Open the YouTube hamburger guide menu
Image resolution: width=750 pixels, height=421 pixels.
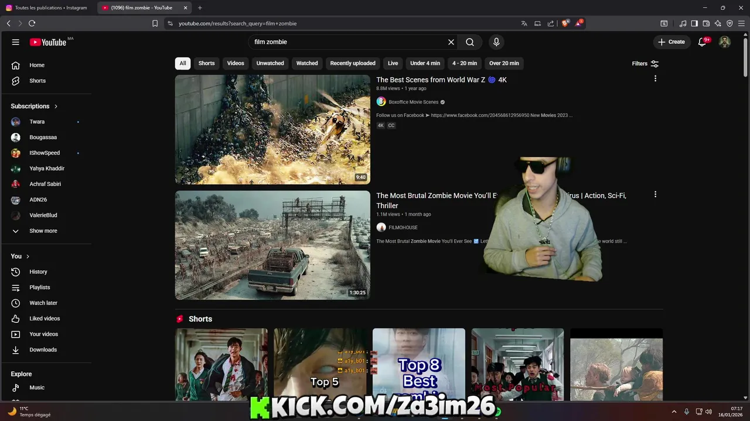16,42
